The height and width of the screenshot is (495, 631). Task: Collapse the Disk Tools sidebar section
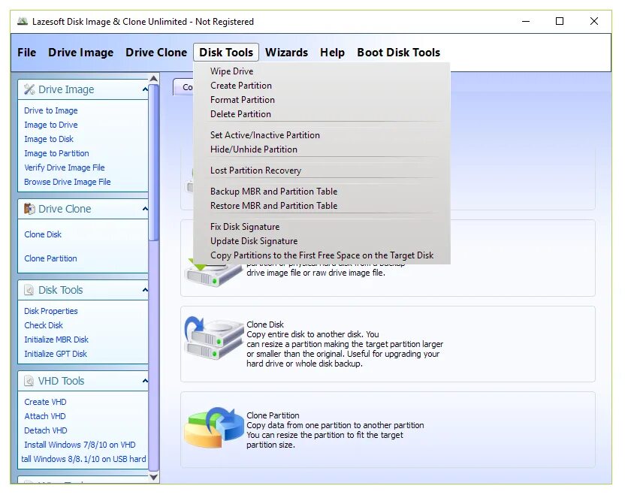tap(145, 290)
